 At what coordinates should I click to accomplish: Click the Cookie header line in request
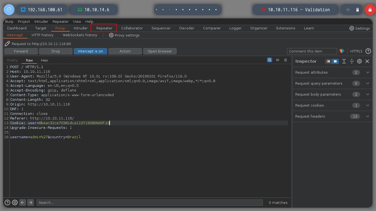(60, 123)
